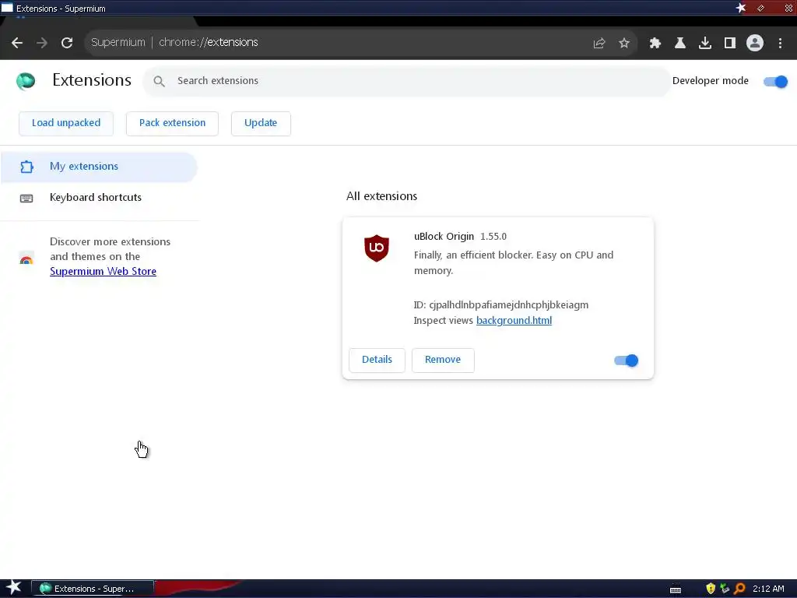Click the forward navigation arrow
Image resolution: width=797 pixels, height=598 pixels.
click(42, 43)
